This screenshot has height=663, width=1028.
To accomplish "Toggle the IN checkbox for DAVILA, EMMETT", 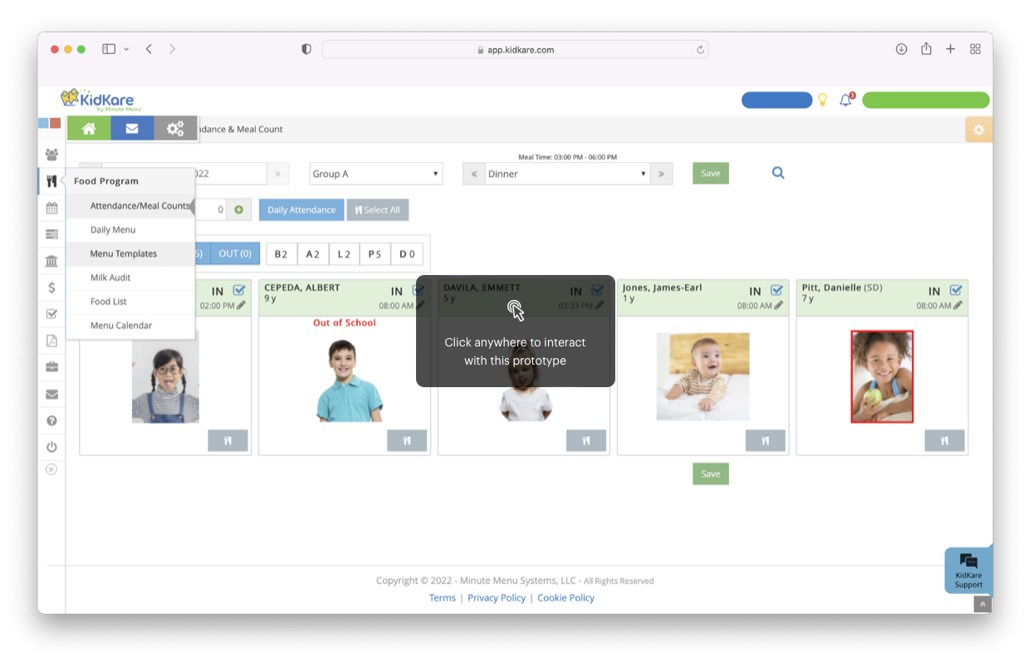I will [x=598, y=290].
